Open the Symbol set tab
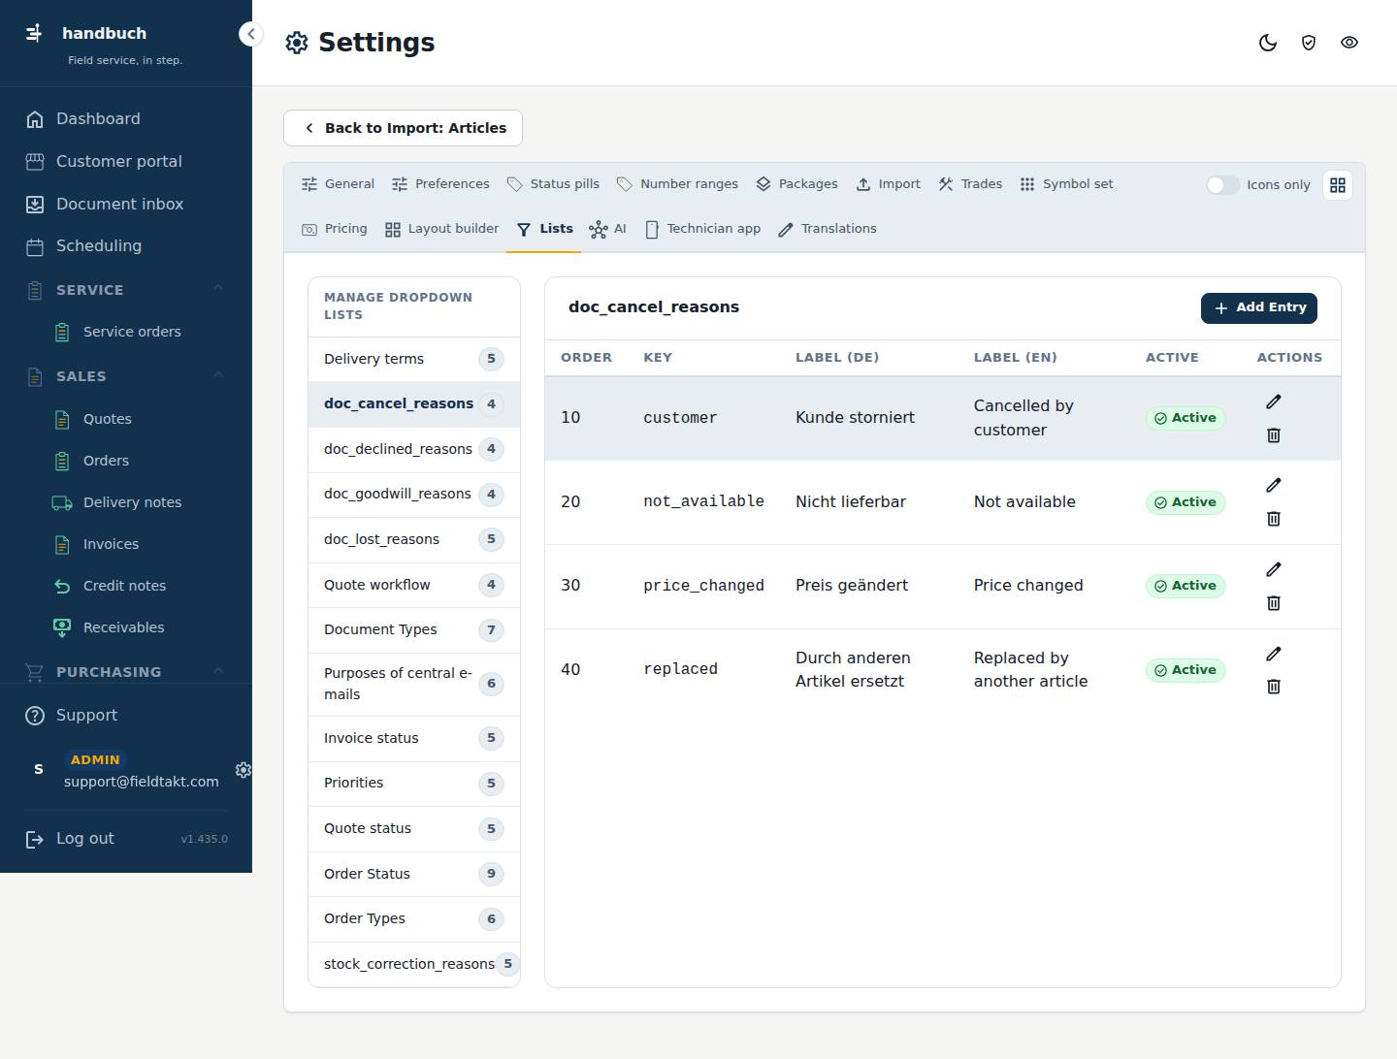Screen dimensions: 1397x1059 (1066, 184)
